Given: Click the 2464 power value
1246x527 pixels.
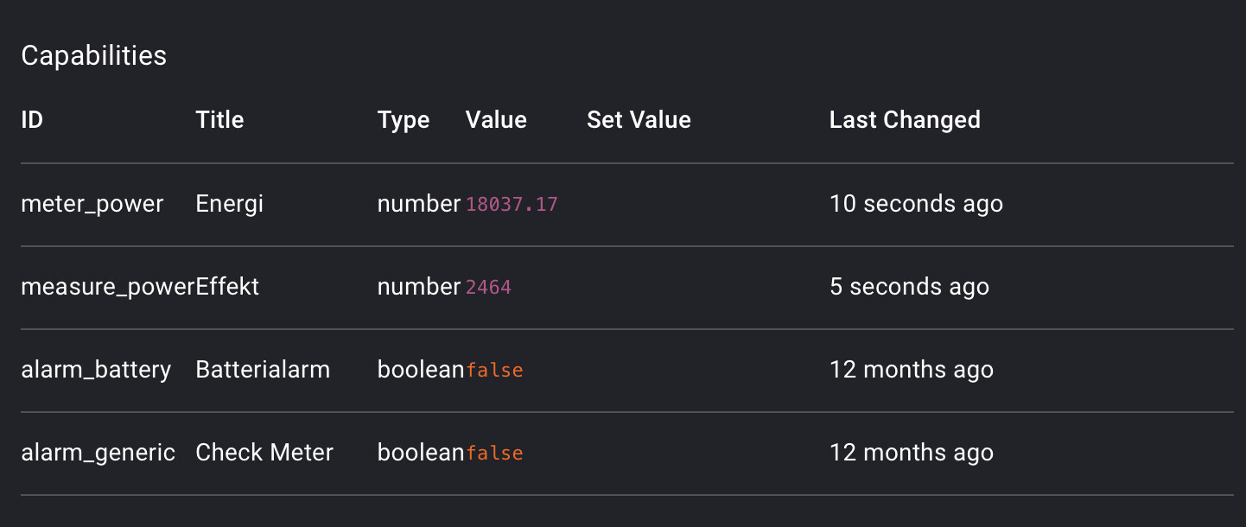Looking at the screenshot, I should (x=488, y=288).
